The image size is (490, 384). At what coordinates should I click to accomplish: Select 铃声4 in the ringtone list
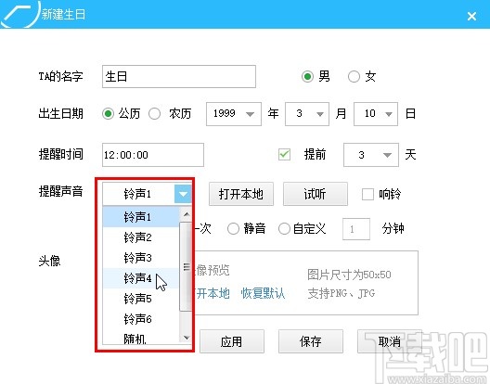click(x=141, y=278)
